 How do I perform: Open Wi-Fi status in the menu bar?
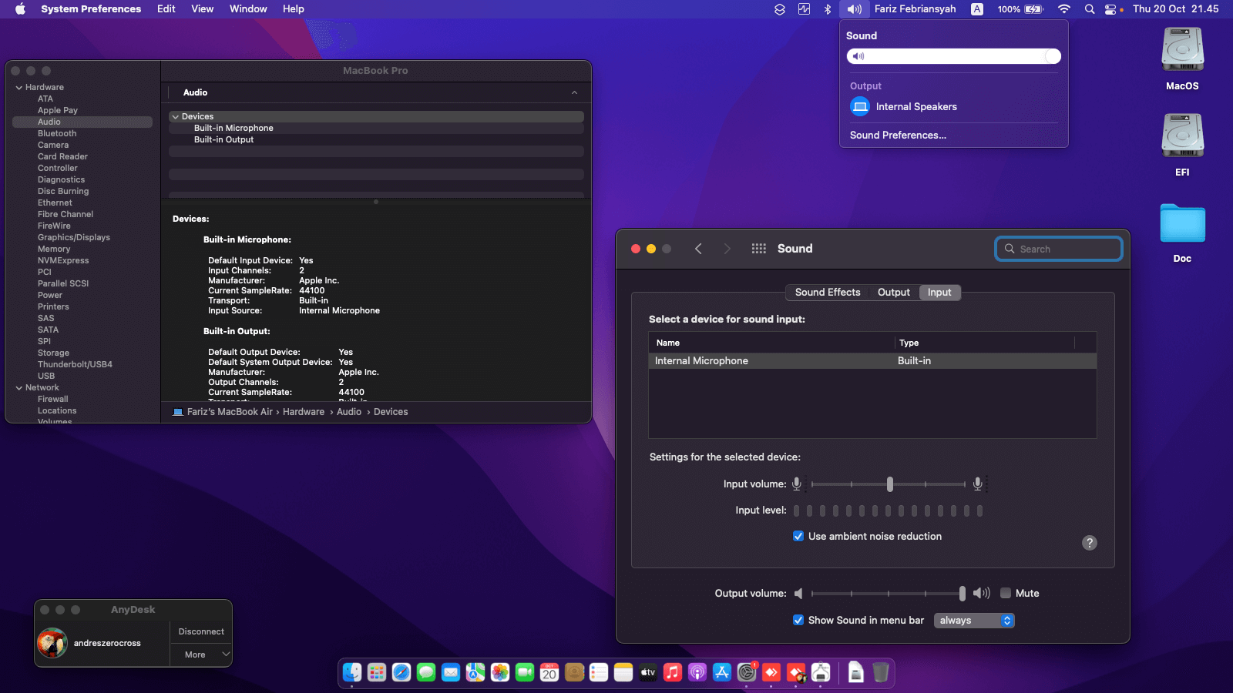[1064, 9]
